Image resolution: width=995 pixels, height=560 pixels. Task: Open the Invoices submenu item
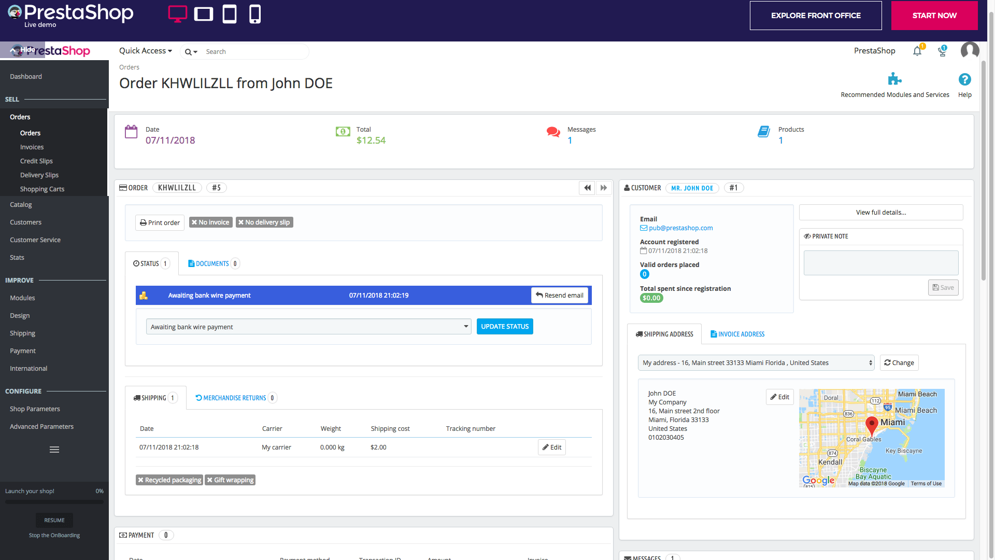32,147
